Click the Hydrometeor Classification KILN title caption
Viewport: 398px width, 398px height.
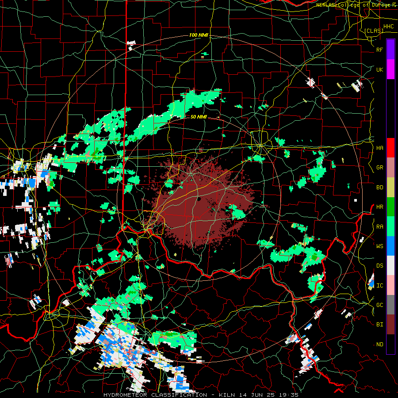tap(201, 395)
